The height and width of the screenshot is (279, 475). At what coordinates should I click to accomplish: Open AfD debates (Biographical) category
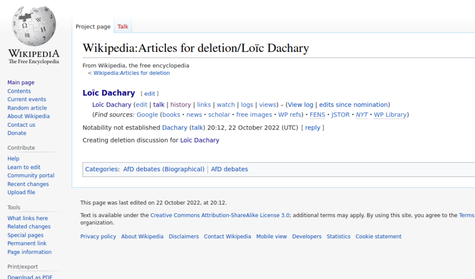click(164, 169)
